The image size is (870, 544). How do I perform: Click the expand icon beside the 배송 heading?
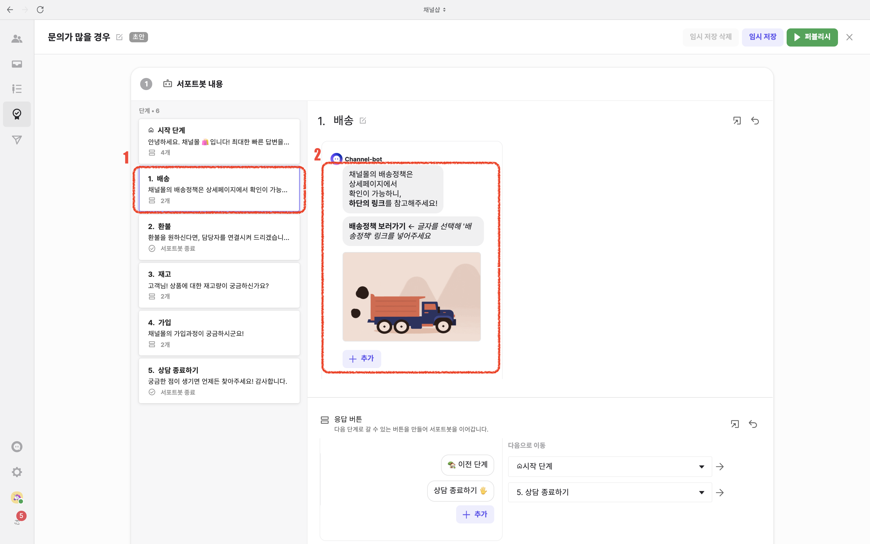point(737,121)
